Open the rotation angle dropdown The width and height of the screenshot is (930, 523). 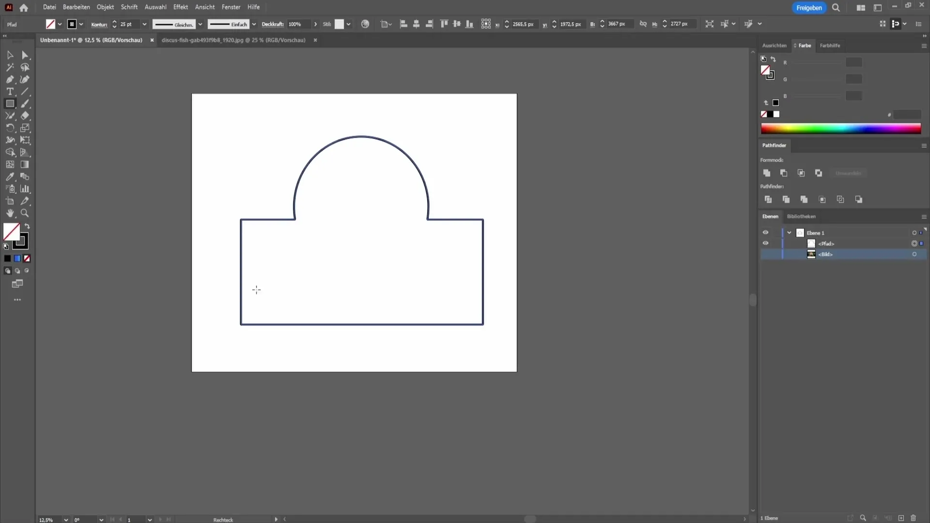click(101, 520)
